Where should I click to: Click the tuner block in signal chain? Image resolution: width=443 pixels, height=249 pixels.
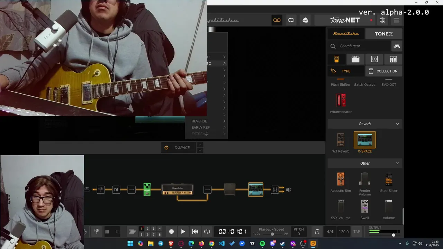(101, 190)
